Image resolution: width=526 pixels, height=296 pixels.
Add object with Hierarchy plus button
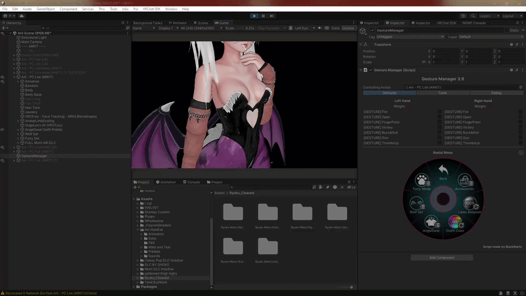coord(5,28)
